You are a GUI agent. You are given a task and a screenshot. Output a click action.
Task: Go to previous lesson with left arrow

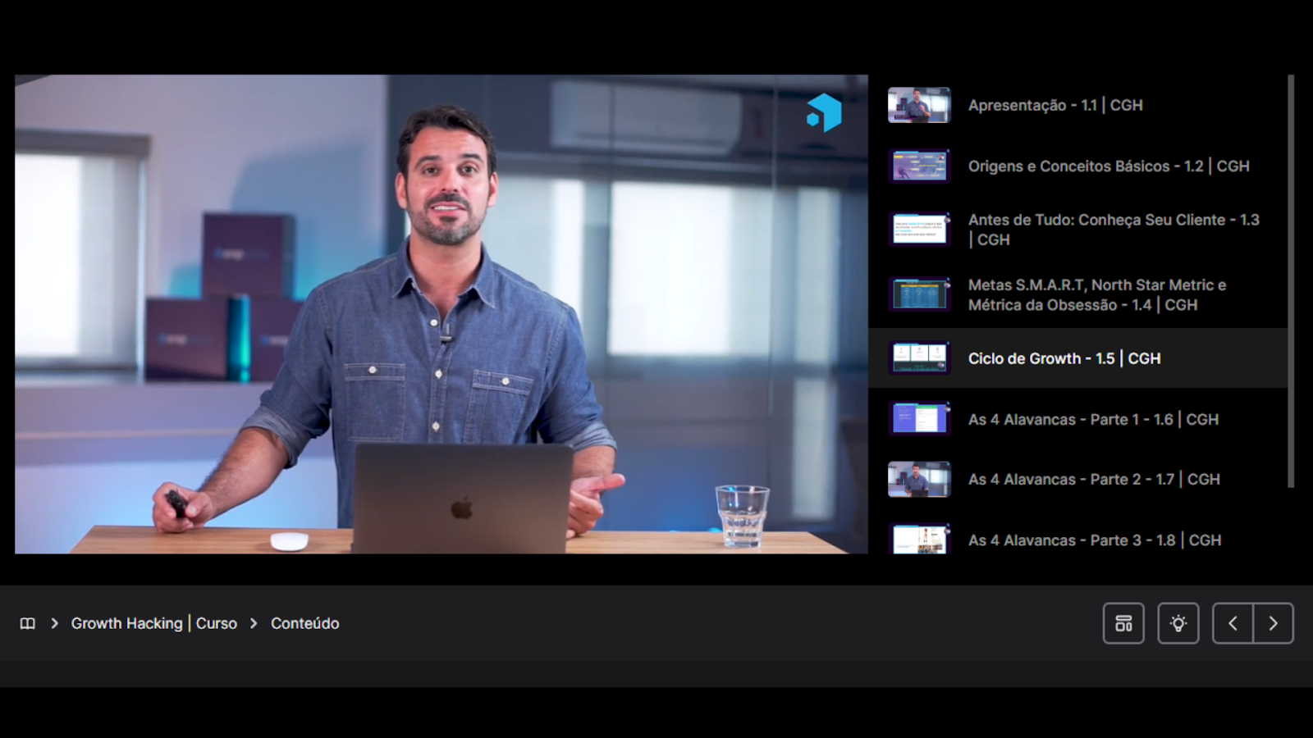[1233, 623]
